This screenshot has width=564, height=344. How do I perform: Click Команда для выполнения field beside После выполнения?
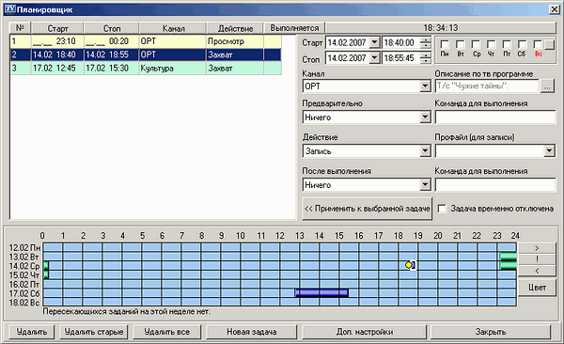point(495,185)
